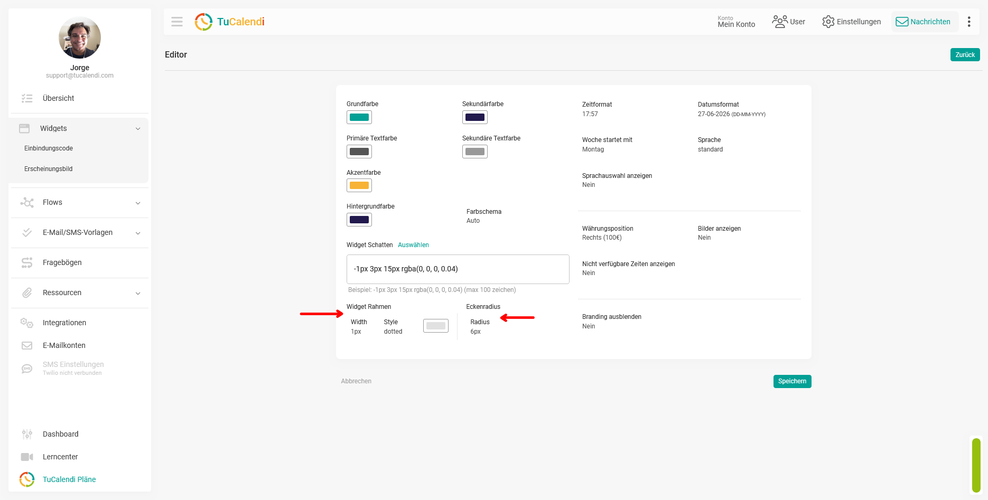Open Einbindungscode submenu item
Image resolution: width=988 pixels, height=500 pixels.
pos(49,148)
